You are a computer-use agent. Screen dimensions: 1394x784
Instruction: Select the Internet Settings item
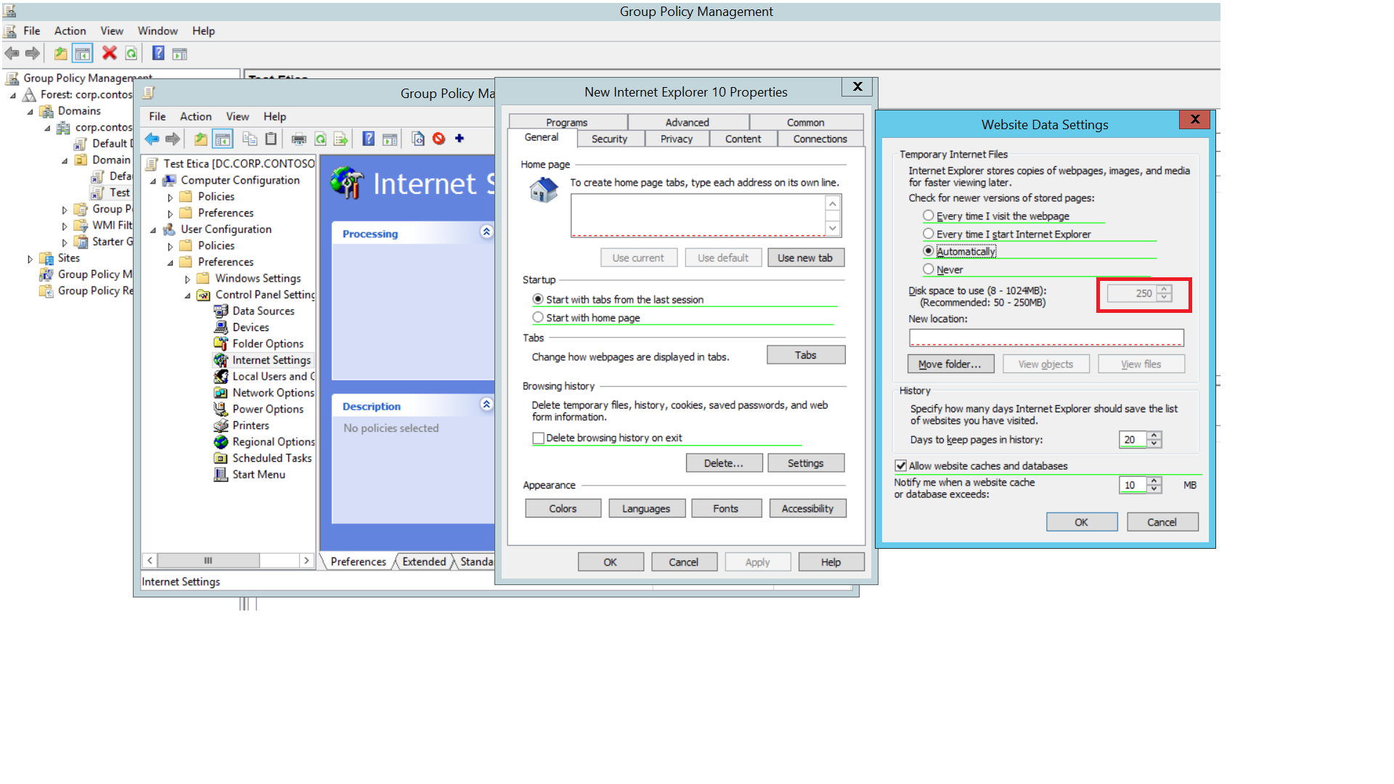[272, 359]
